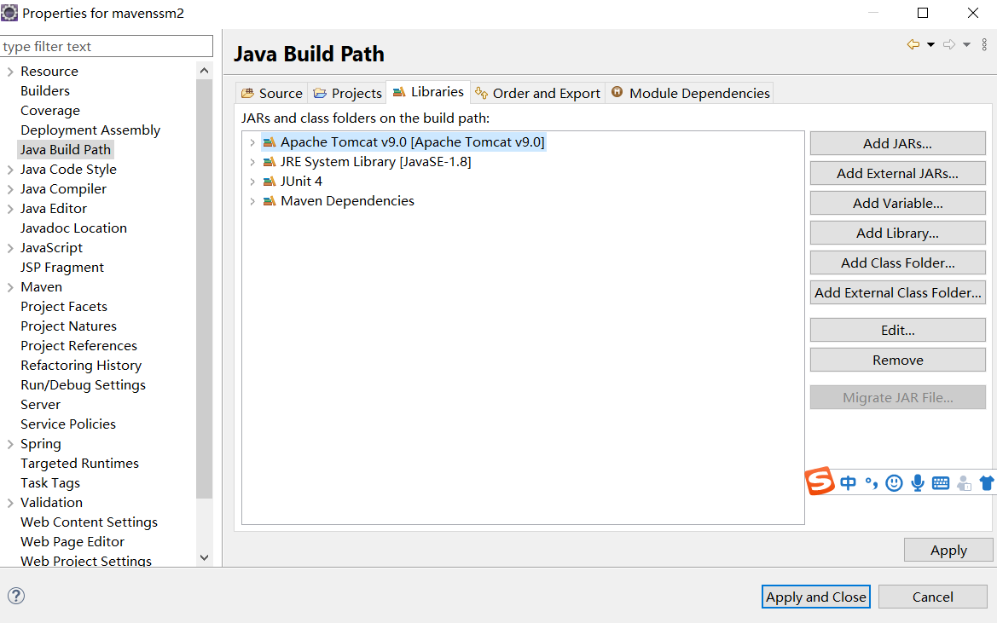The image size is (997, 623).
Task: Select Web Content Settings item
Action: 89,522
